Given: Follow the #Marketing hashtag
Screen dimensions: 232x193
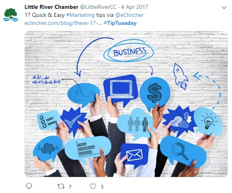Looking at the screenshot, I should point(81,15).
